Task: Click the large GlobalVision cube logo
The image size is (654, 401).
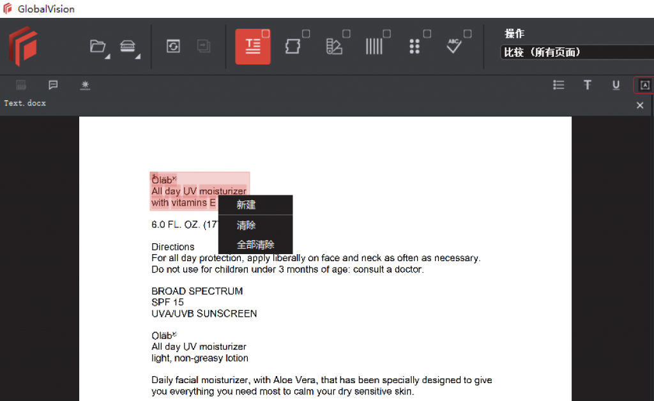Action: coord(24,46)
